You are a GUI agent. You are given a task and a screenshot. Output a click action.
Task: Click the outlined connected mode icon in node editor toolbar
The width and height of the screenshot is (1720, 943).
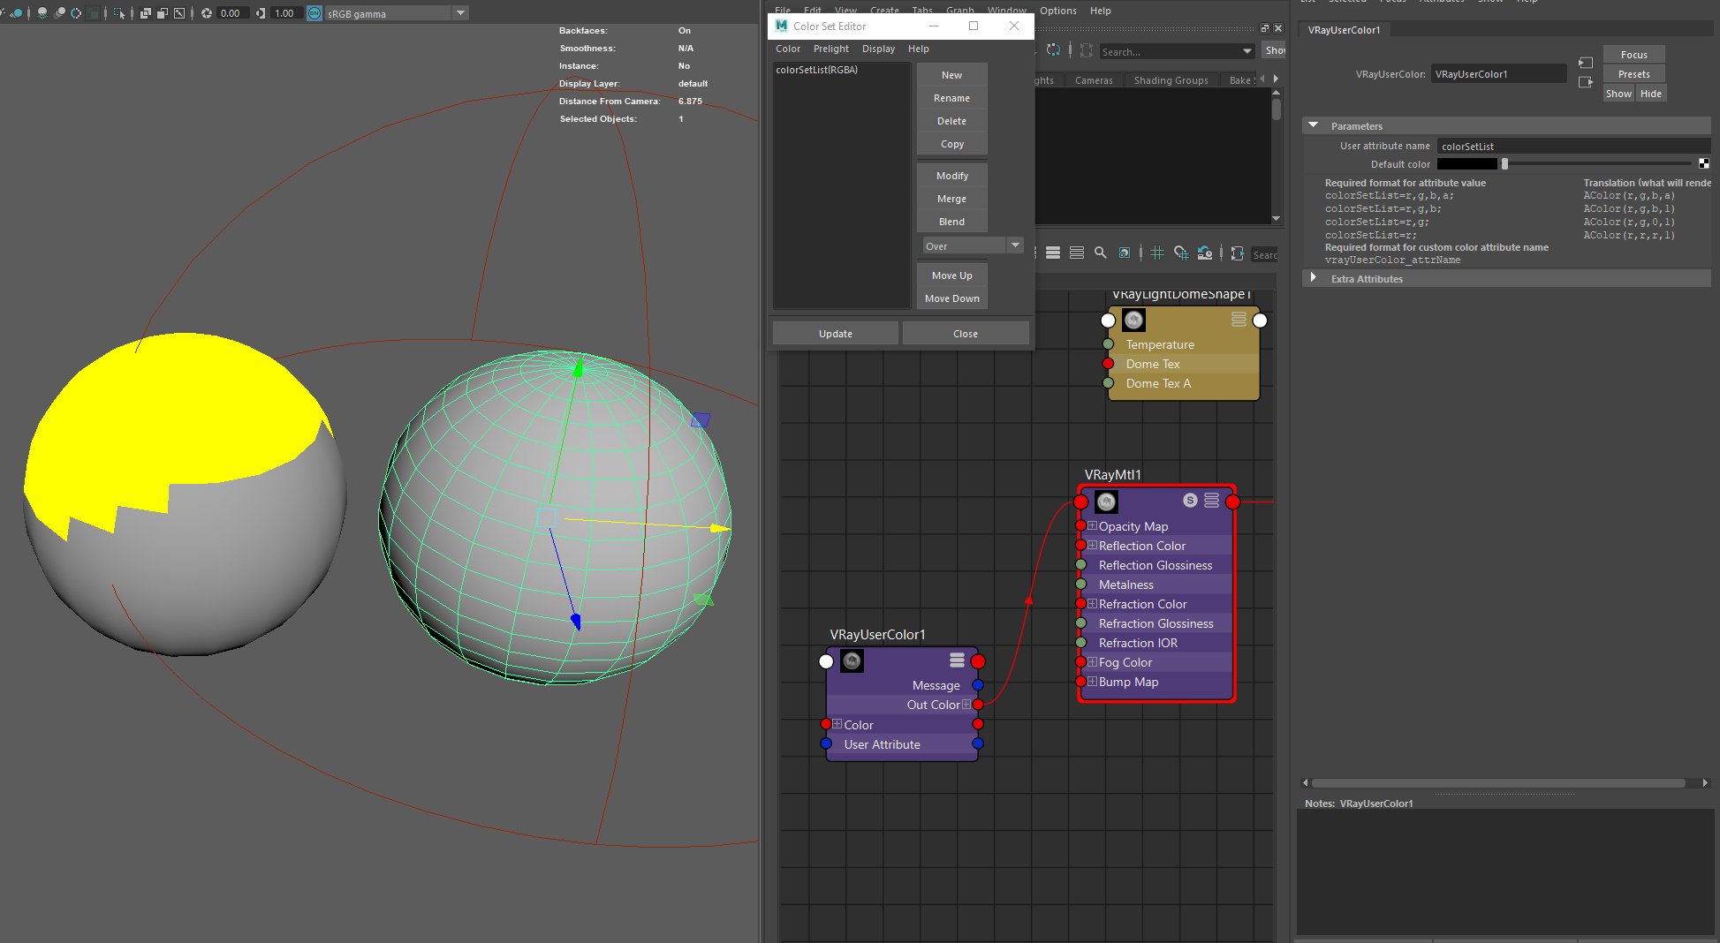click(1077, 253)
